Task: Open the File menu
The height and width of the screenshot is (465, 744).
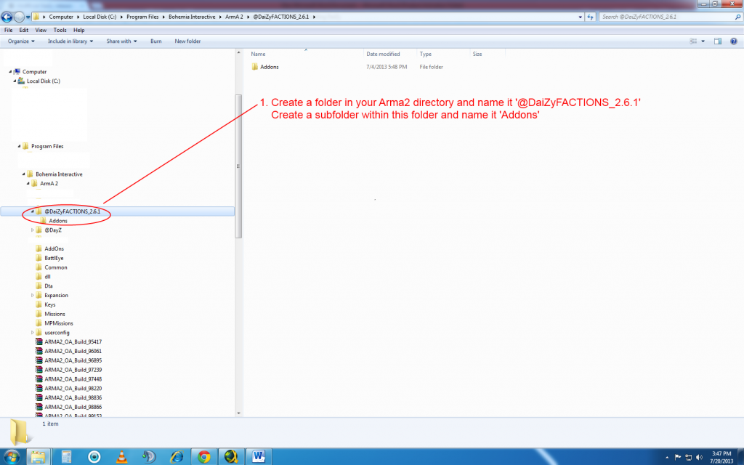Action: (x=9, y=30)
